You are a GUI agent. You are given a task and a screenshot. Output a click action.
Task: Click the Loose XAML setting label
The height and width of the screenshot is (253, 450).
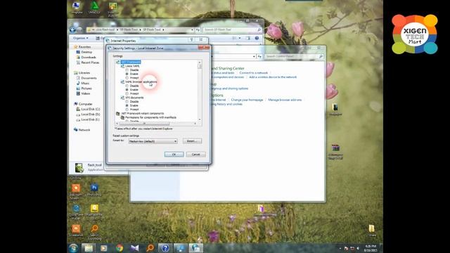132,66
